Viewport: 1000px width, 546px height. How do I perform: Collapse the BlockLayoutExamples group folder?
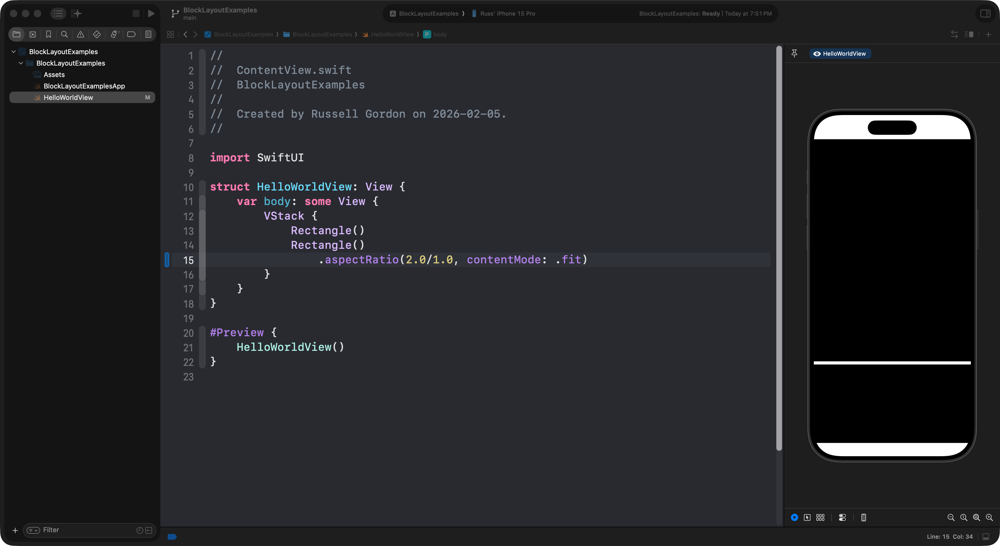[x=21, y=63]
